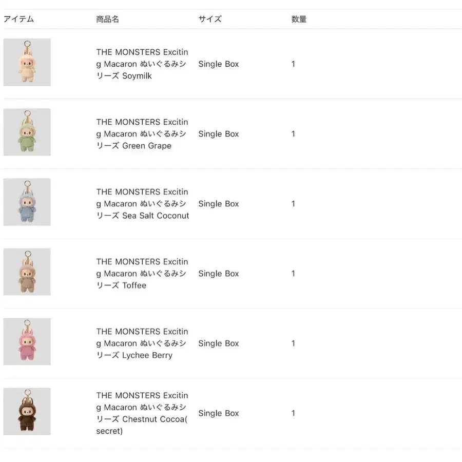The image size is (462, 462).
Task: Click the Toffee plush thumbnail
Action: (27, 272)
